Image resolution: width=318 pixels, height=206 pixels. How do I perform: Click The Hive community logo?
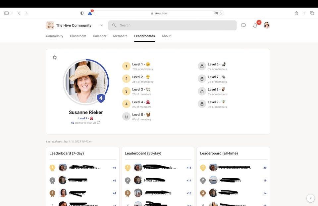pos(50,25)
